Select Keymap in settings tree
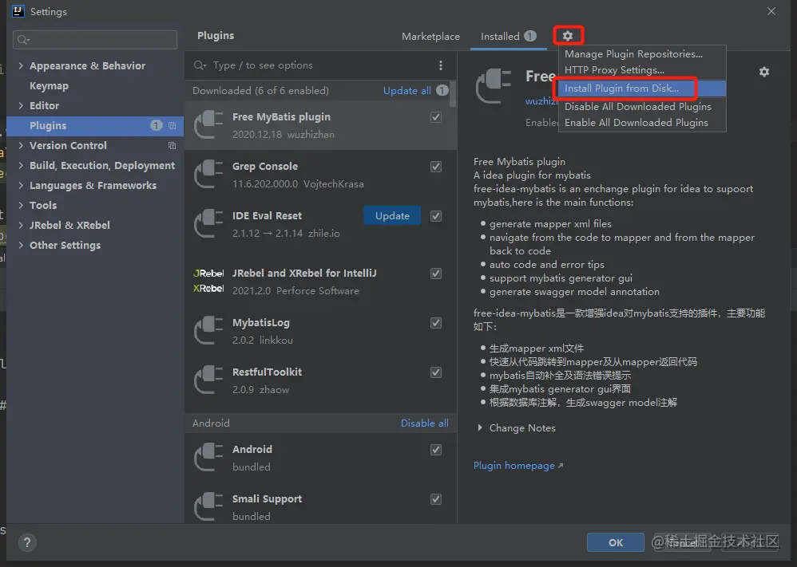The width and height of the screenshot is (797, 567). 49,86
